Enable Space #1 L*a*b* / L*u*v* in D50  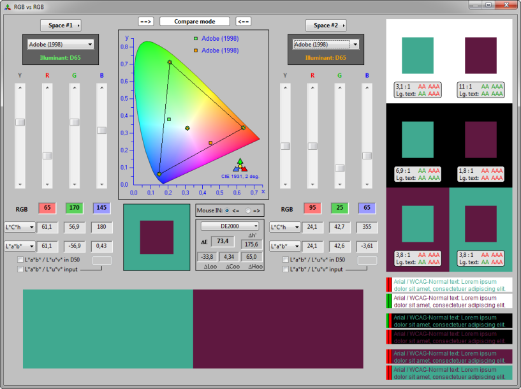pos(20,260)
